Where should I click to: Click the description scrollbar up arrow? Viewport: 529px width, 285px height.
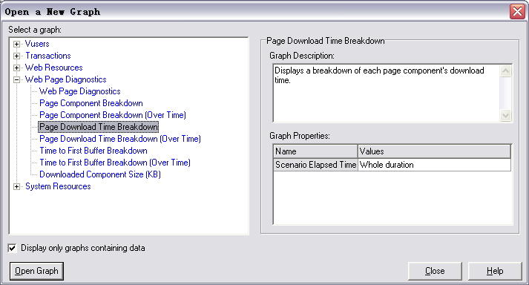pos(505,71)
